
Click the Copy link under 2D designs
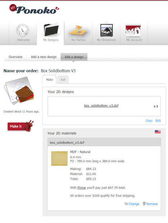(149, 120)
